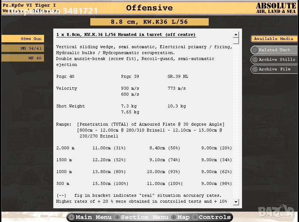The width and height of the screenshot is (299, 222).
Task: Click the round icon before Map
Action: (174, 217)
